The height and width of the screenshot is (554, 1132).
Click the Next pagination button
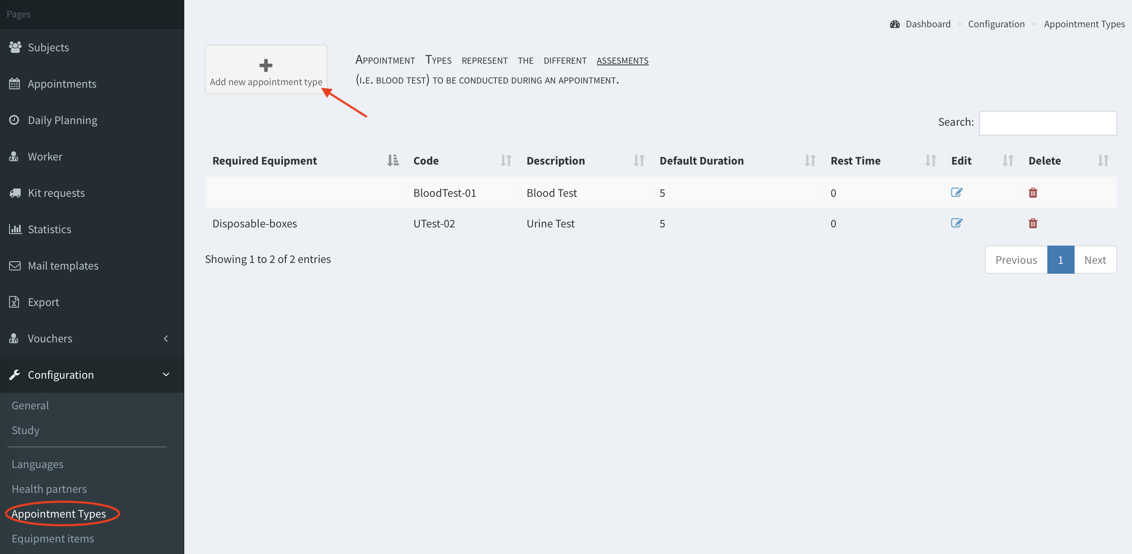1095,260
